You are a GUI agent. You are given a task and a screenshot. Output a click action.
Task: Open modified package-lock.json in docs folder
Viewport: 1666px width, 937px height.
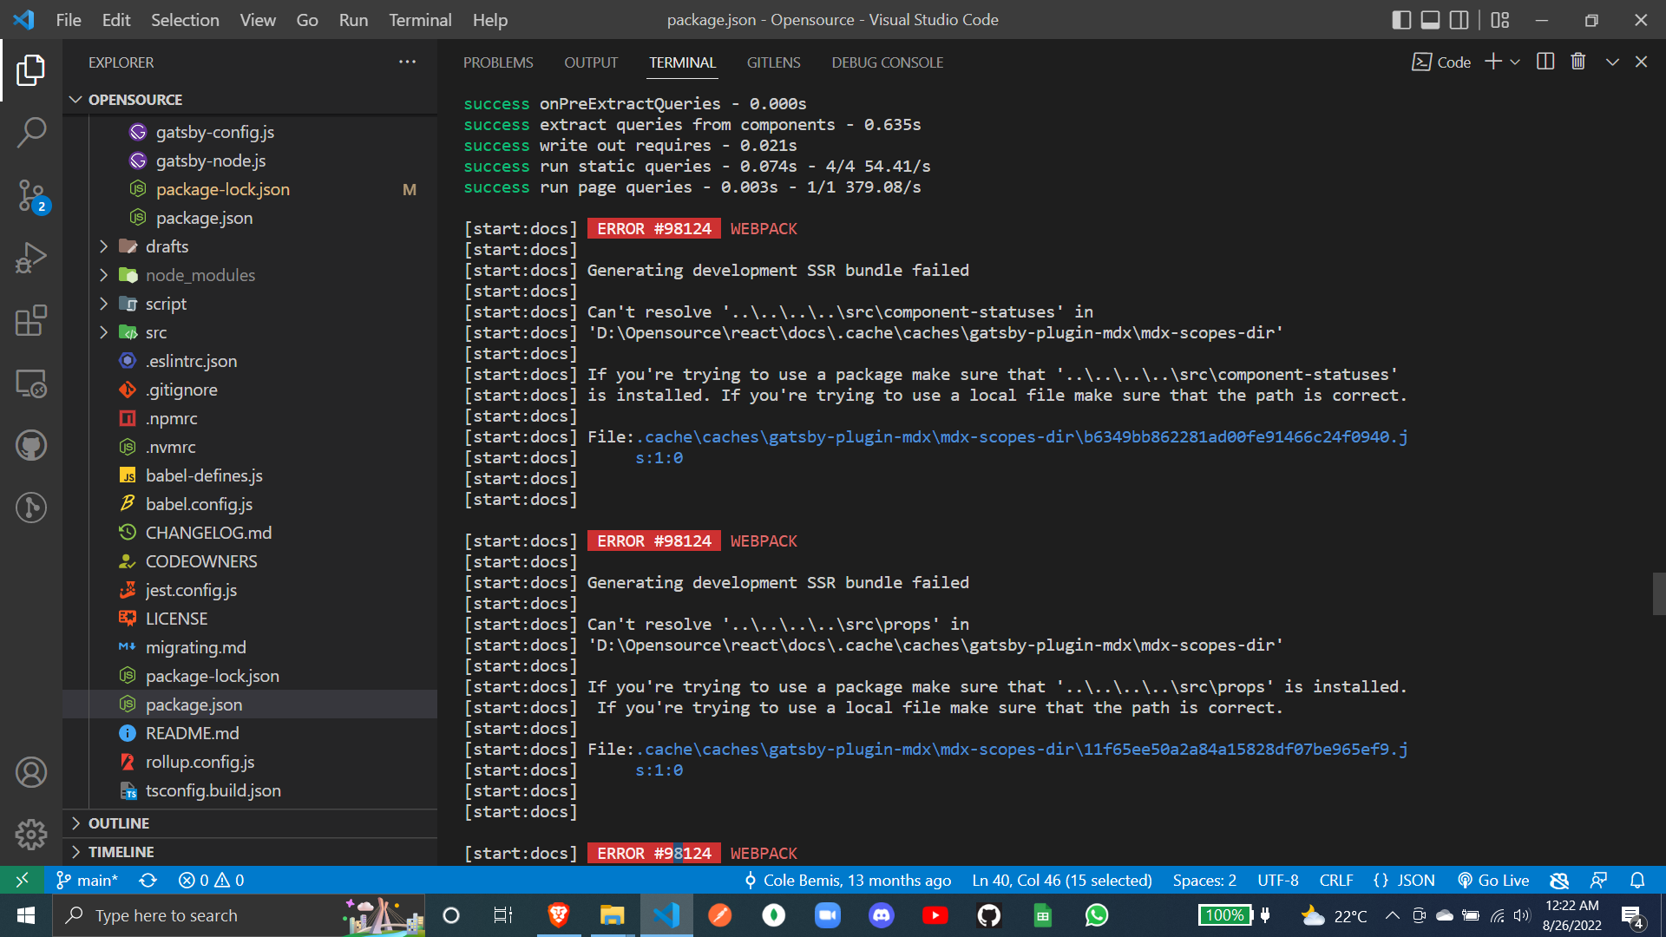click(223, 189)
